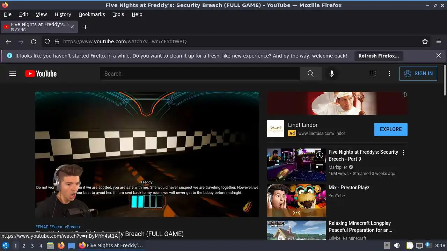Go back with the browser back arrow
Viewport: 447px width, 251px height.
click(8, 41)
